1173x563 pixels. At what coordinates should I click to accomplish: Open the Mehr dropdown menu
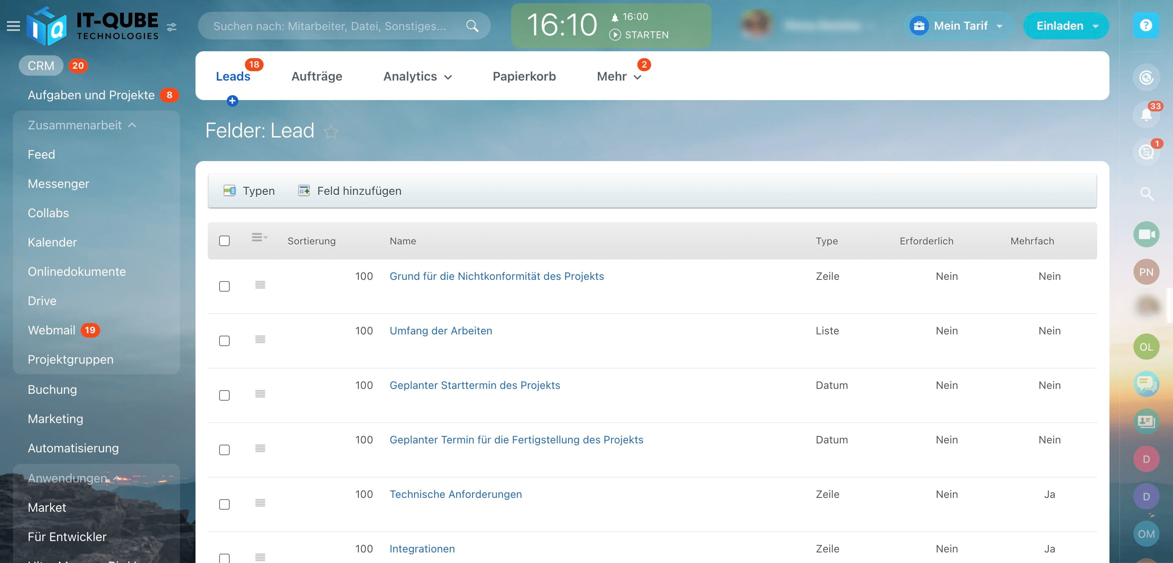click(618, 76)
